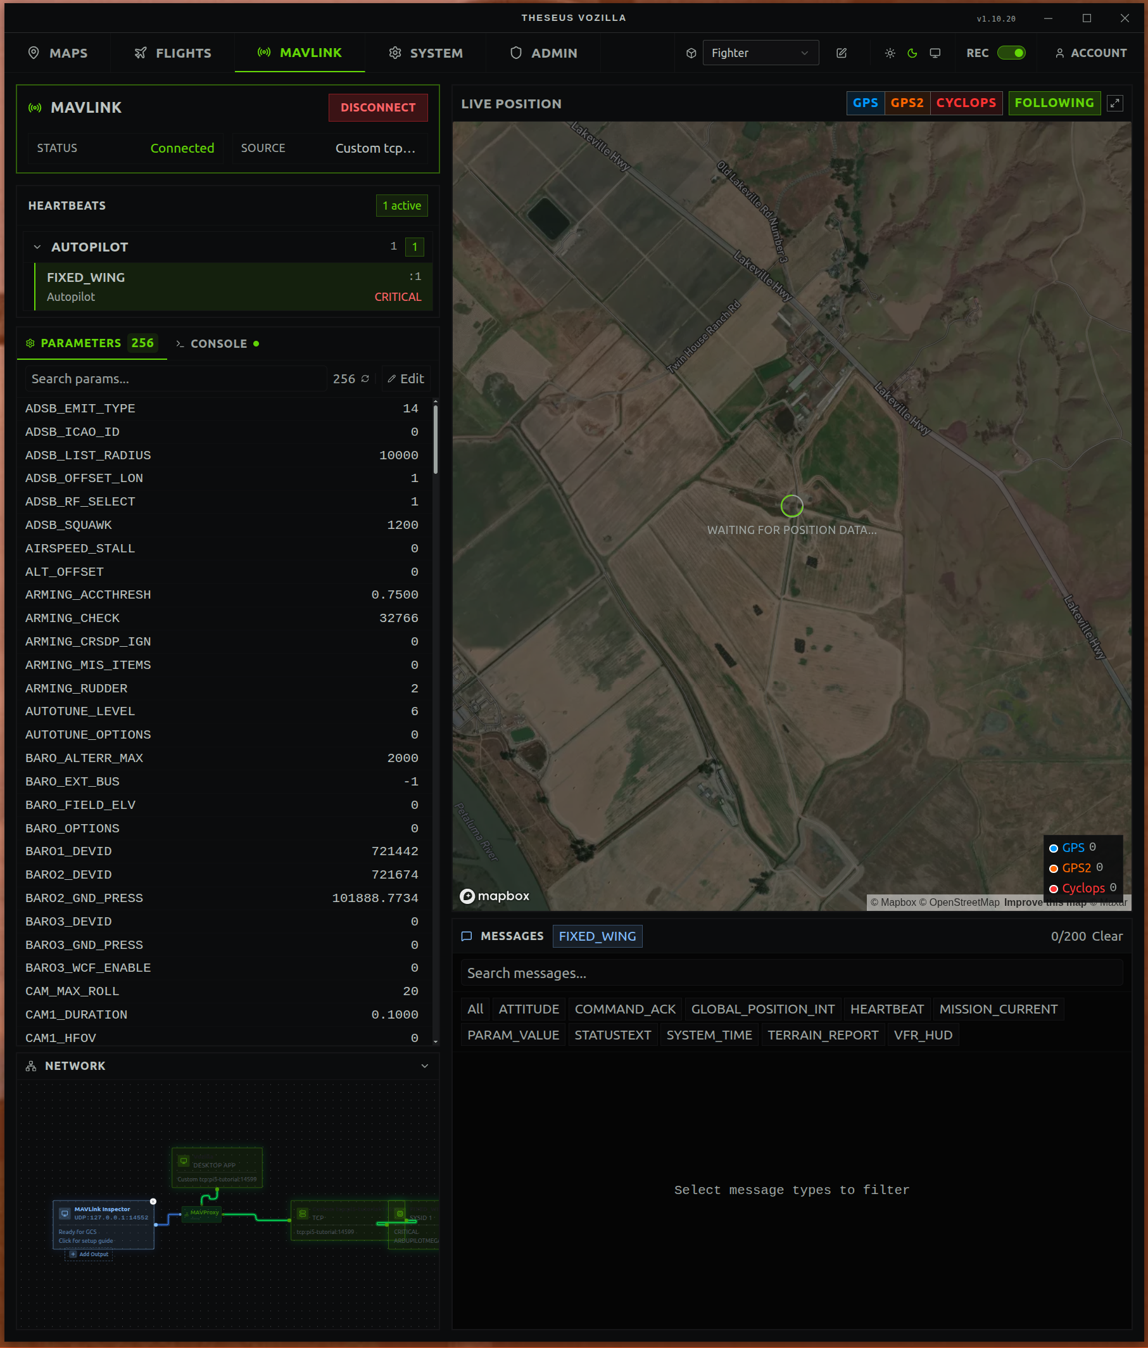This screenshot has height=1348, width=1148.
Task: Click the cube icon before vehicle selector
Action: tap(691, 53)
